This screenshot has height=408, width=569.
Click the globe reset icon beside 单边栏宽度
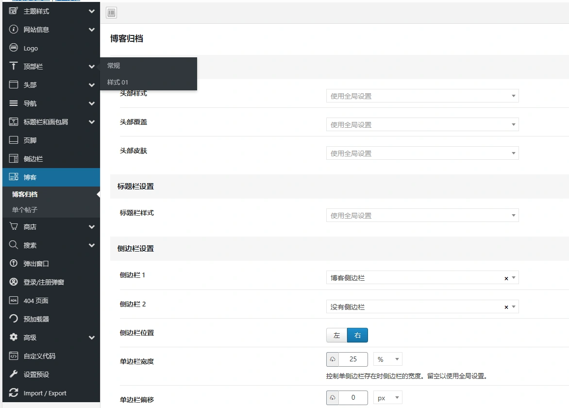333,358
